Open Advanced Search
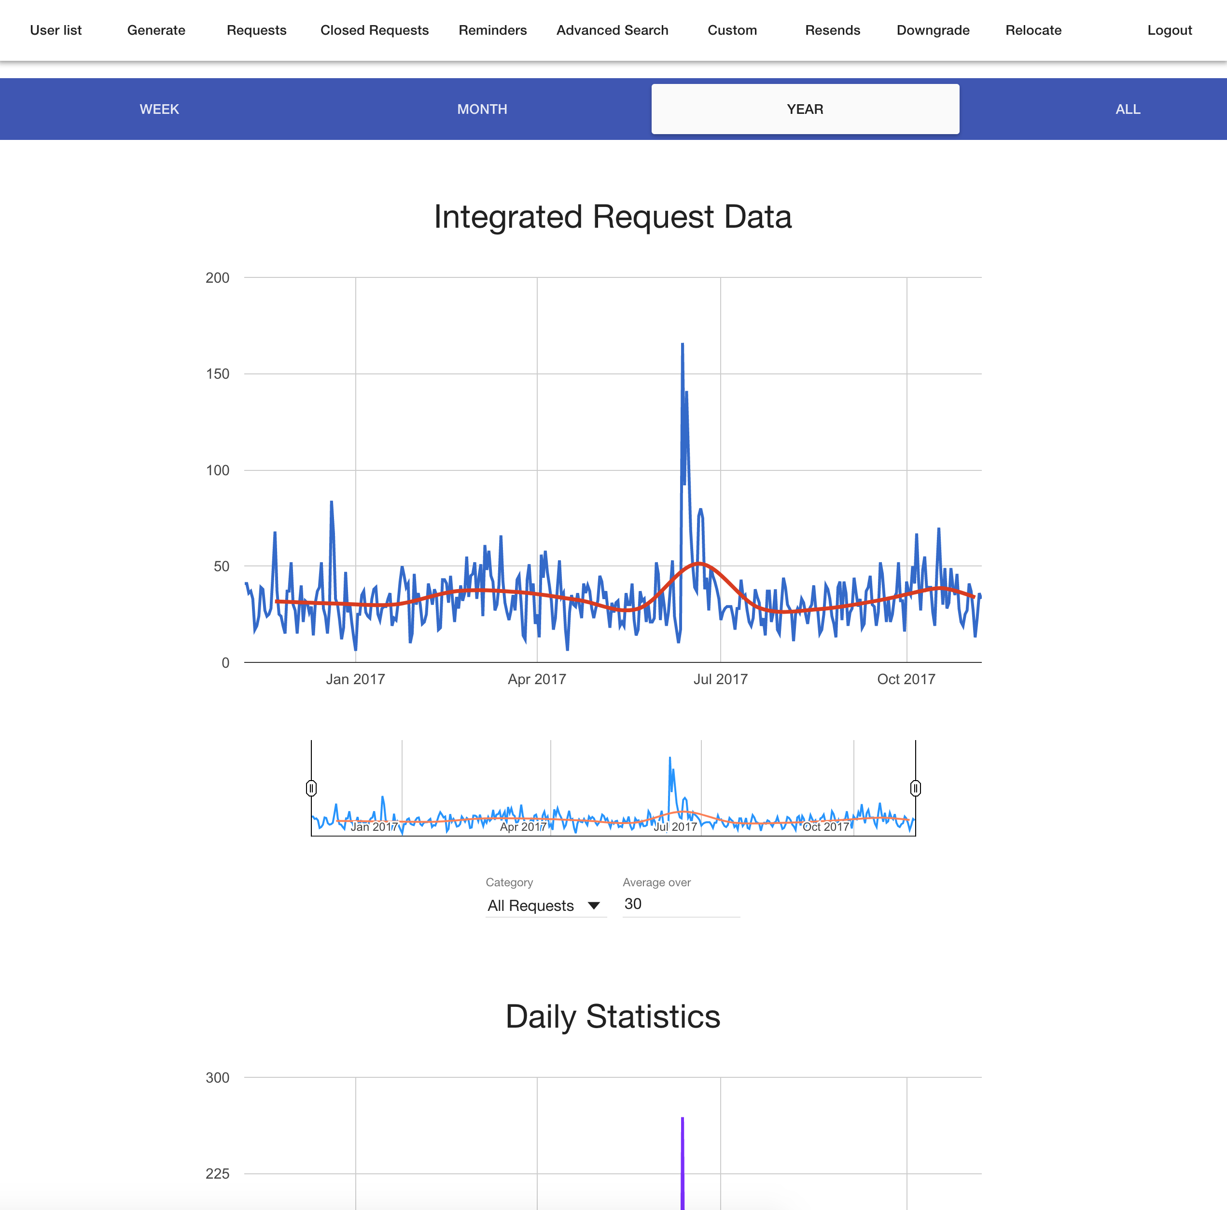This screenshot has height=1210, width=1227. click(612, 30)
